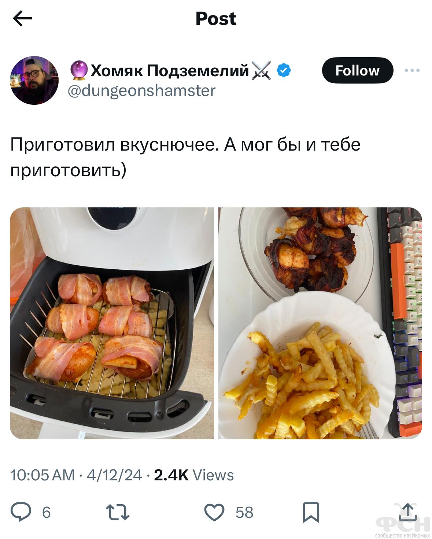Click the blue verified badge
The width and height of the screenshot is (432, 539).
click(284, 70)
